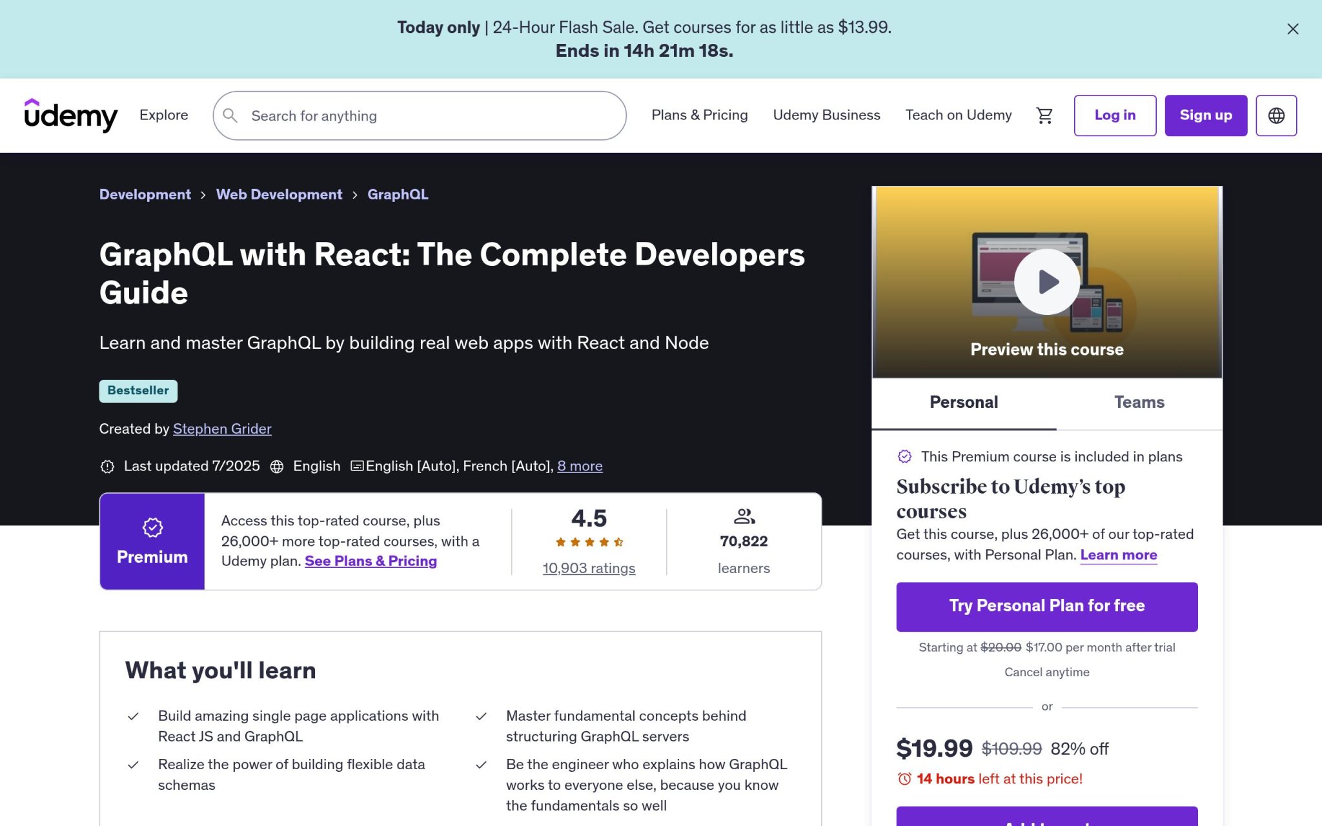Click the Bestseller badge
1322x826 pixels.
pos(138,391)
